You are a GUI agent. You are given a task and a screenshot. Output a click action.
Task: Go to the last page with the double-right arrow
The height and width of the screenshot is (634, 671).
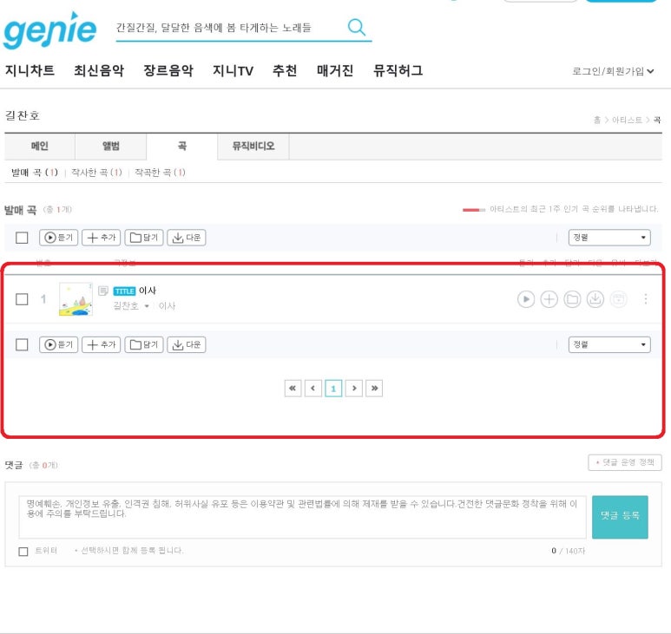point(374,389)
